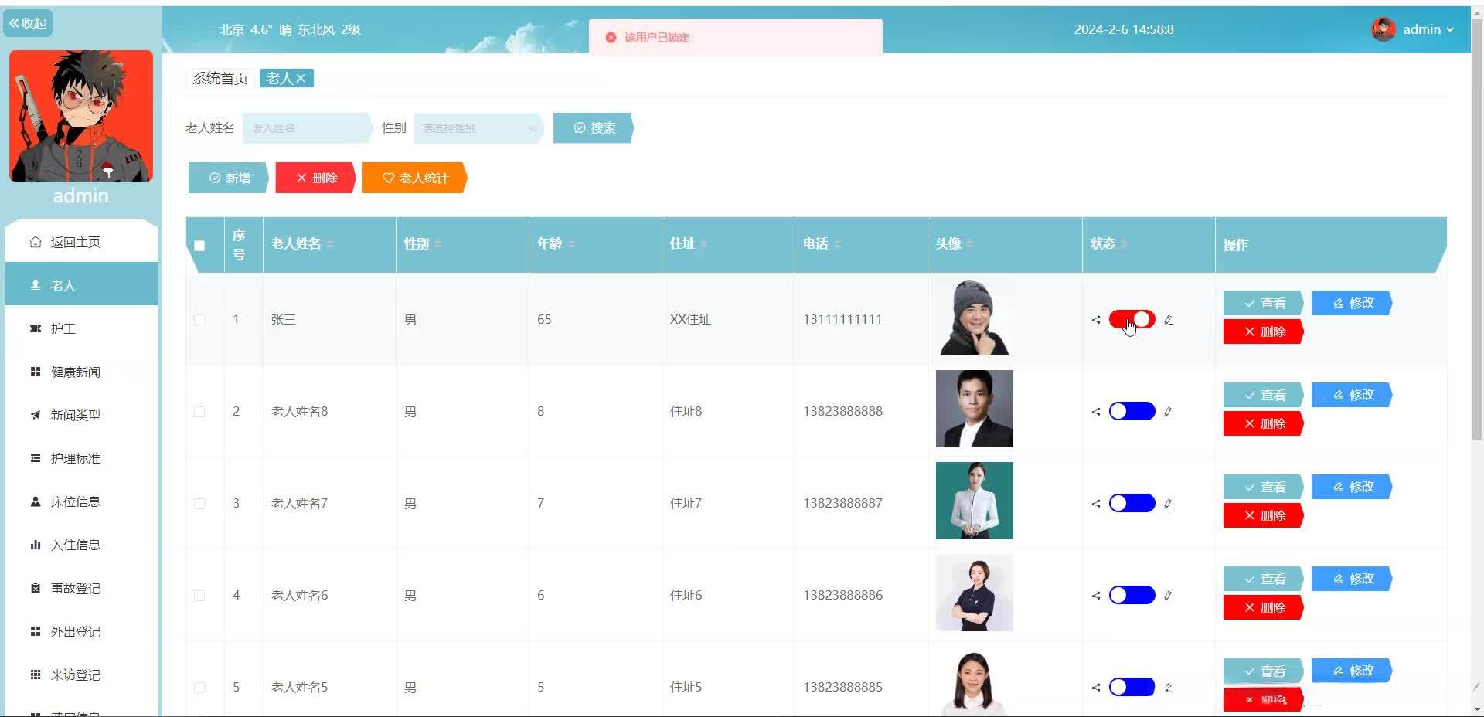1484x717 pixels.
Task: Click share icon in 老人姓名6 status cell
Action: tap(1096, 596)
